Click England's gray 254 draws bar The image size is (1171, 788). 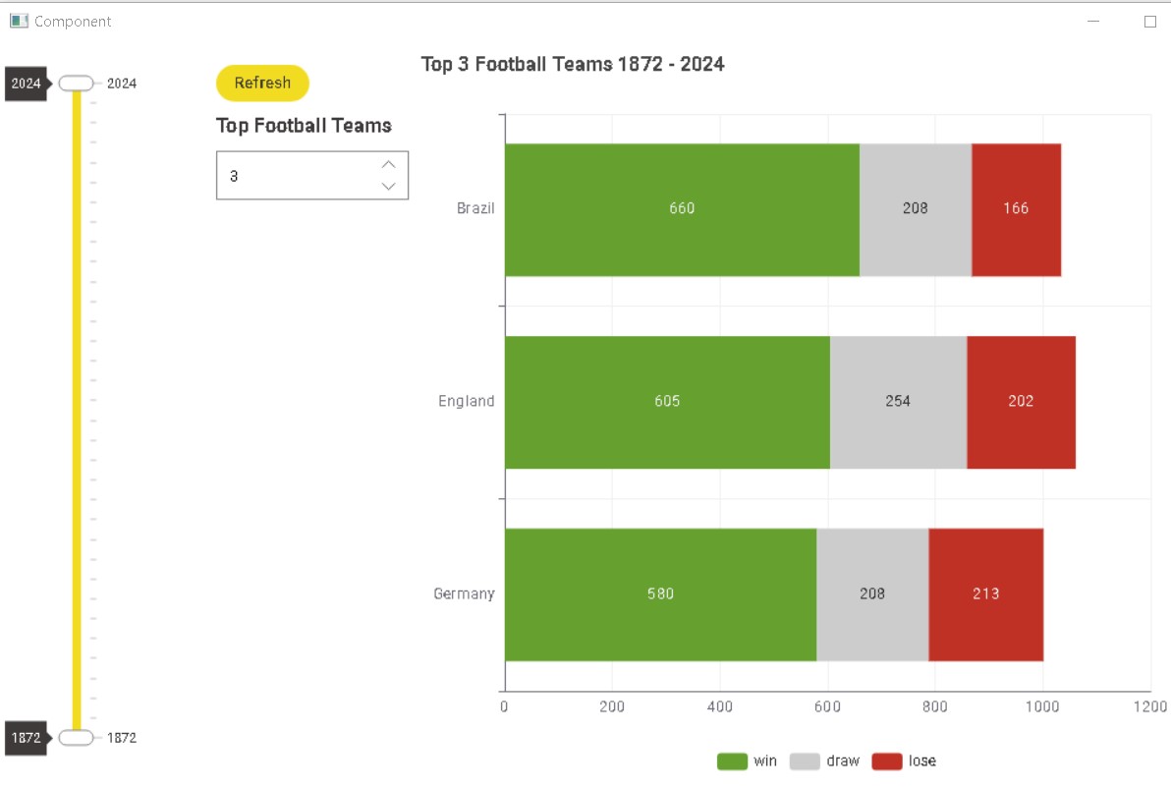pyautogui.click(x=899, y=403)
